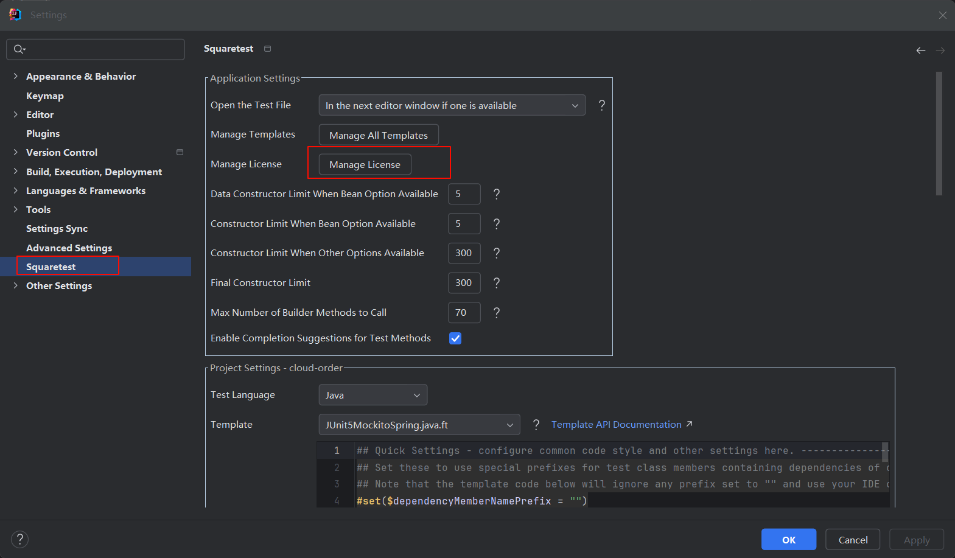Expand the Editor section

15,114
